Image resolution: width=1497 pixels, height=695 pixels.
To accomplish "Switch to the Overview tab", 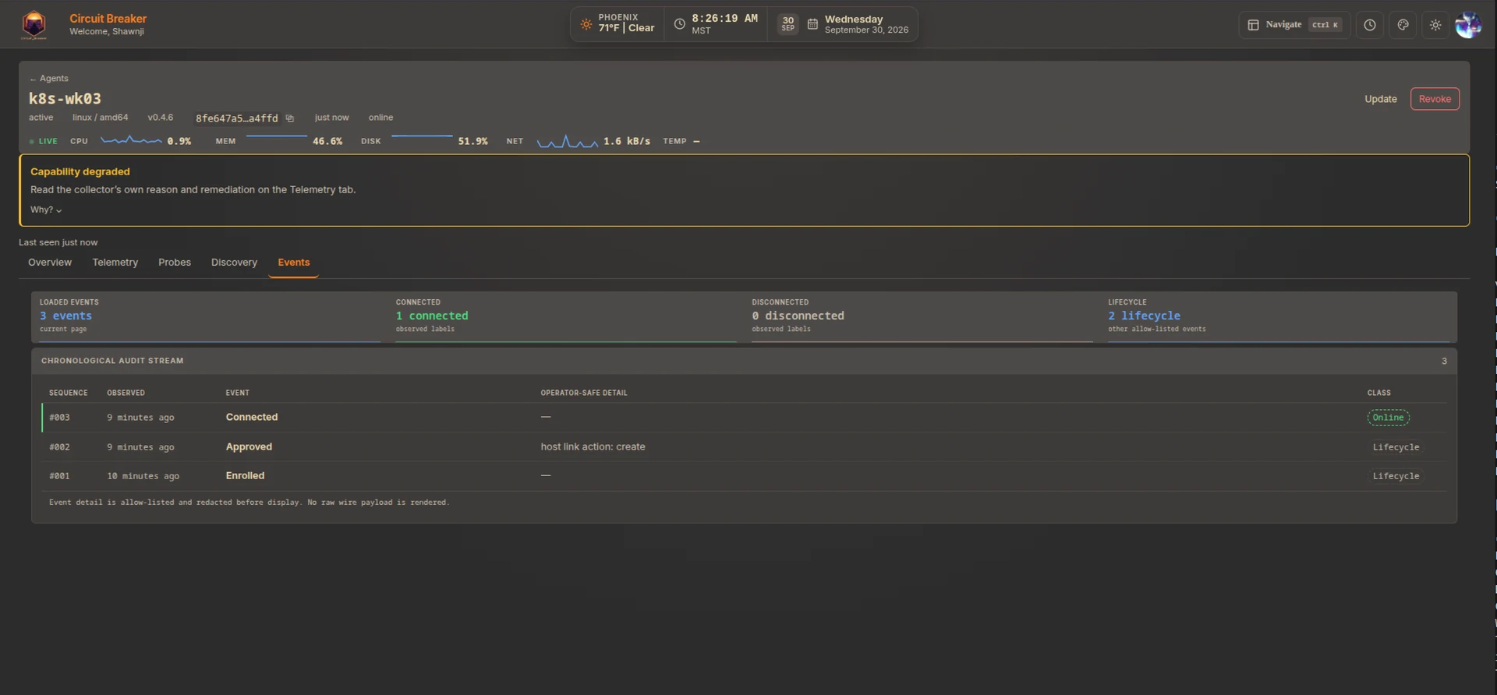I will [50, 263].
